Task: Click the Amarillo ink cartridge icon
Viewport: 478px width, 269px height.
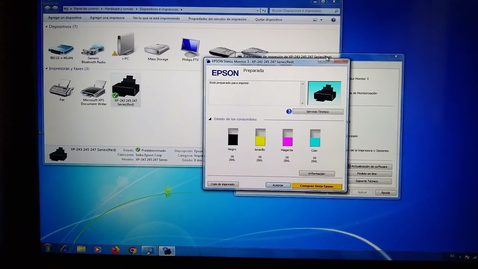Action: [260, 137]
